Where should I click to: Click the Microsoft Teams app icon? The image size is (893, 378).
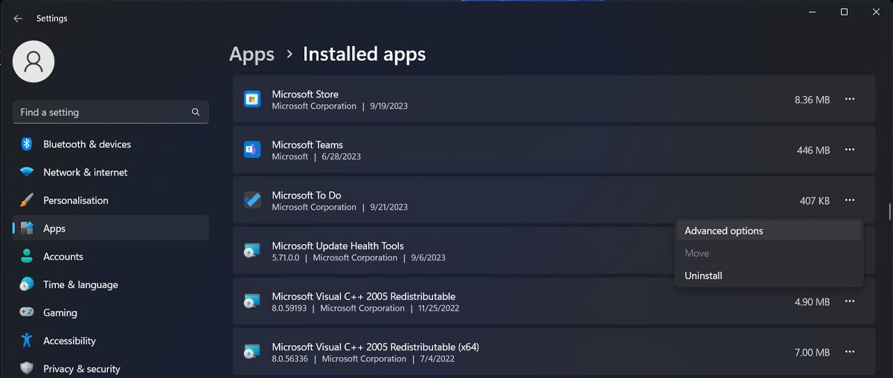click(252, 150)
